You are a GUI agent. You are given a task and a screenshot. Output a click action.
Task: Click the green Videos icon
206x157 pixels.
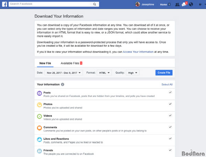tap(39, 116)
